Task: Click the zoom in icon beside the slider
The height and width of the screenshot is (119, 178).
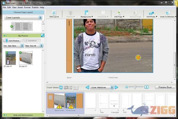Action: [146, 87]
